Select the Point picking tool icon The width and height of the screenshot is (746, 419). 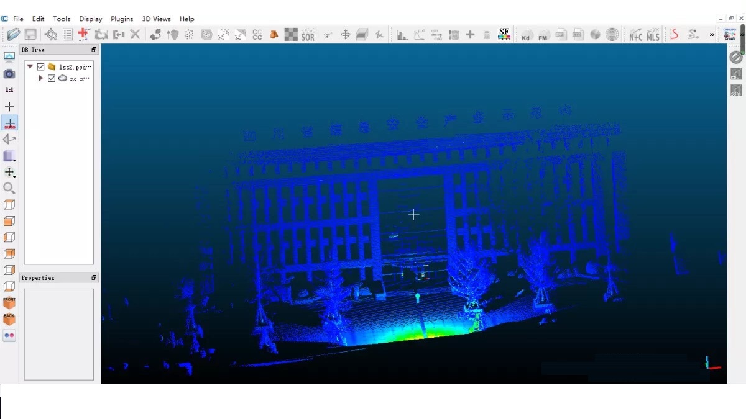click(x=51, y=35)
